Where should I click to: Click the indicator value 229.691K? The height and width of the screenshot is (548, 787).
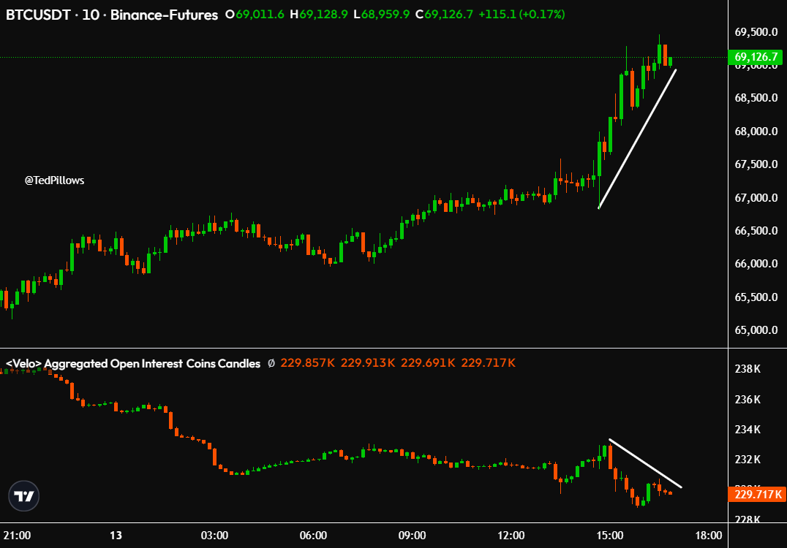pos(428,363)
